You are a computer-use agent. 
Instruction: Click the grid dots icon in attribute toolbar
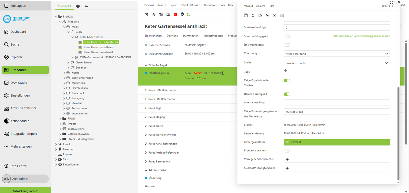coord(282,15)
